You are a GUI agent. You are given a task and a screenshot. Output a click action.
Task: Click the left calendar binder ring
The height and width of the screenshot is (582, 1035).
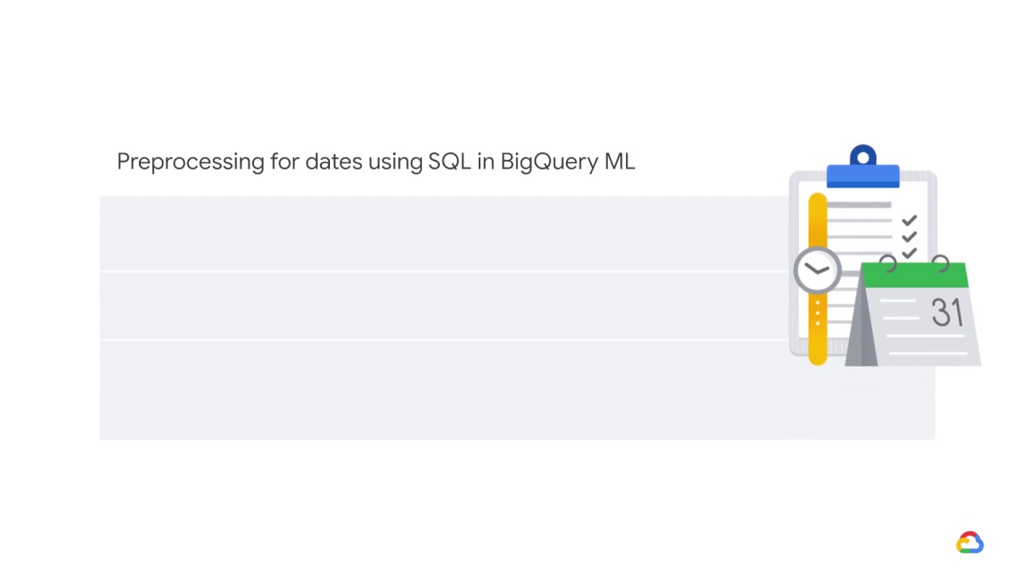tap(887, 264)
